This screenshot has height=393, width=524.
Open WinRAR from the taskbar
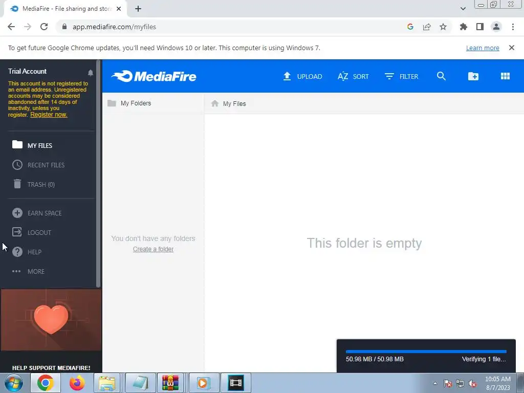pyautogui.click(x=170, y=383)
